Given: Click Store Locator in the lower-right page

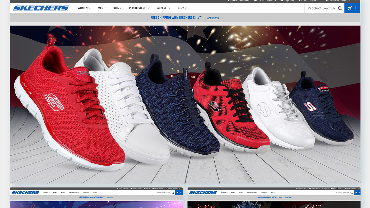Looking at the screenshot, I should click(x=301, y=188).
